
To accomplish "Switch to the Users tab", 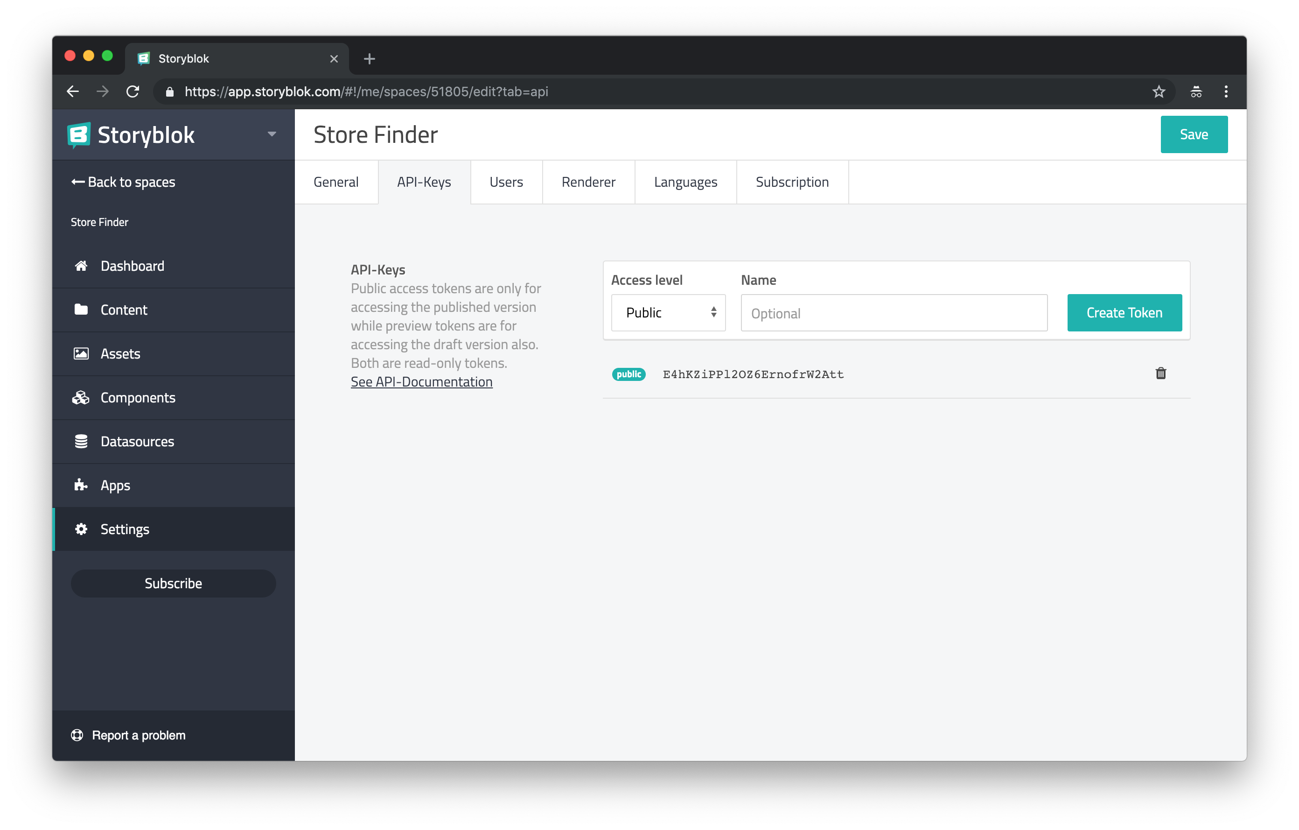I will (x=505, y=182).
